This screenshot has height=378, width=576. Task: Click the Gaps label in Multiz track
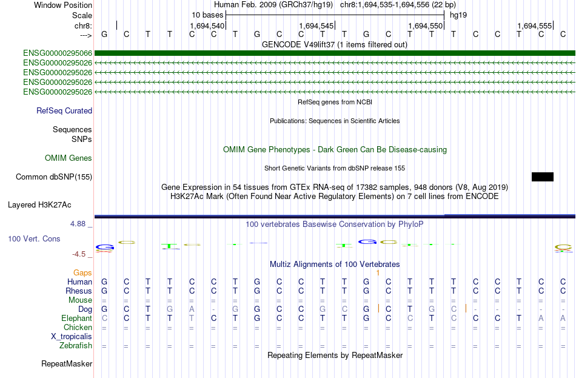(x=82, y=273)
